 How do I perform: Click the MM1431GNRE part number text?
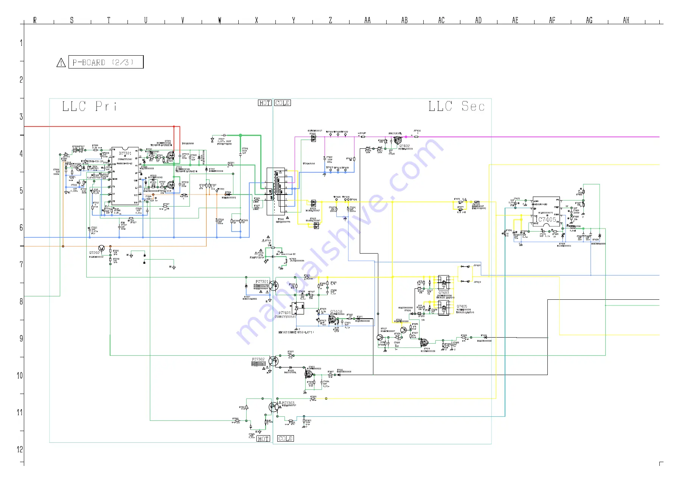pyautogui.click(x=296, y=332)
